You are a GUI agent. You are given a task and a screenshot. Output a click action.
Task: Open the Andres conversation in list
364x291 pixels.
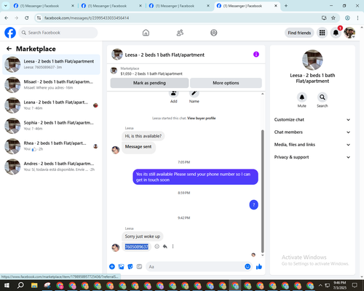[51, 167]
